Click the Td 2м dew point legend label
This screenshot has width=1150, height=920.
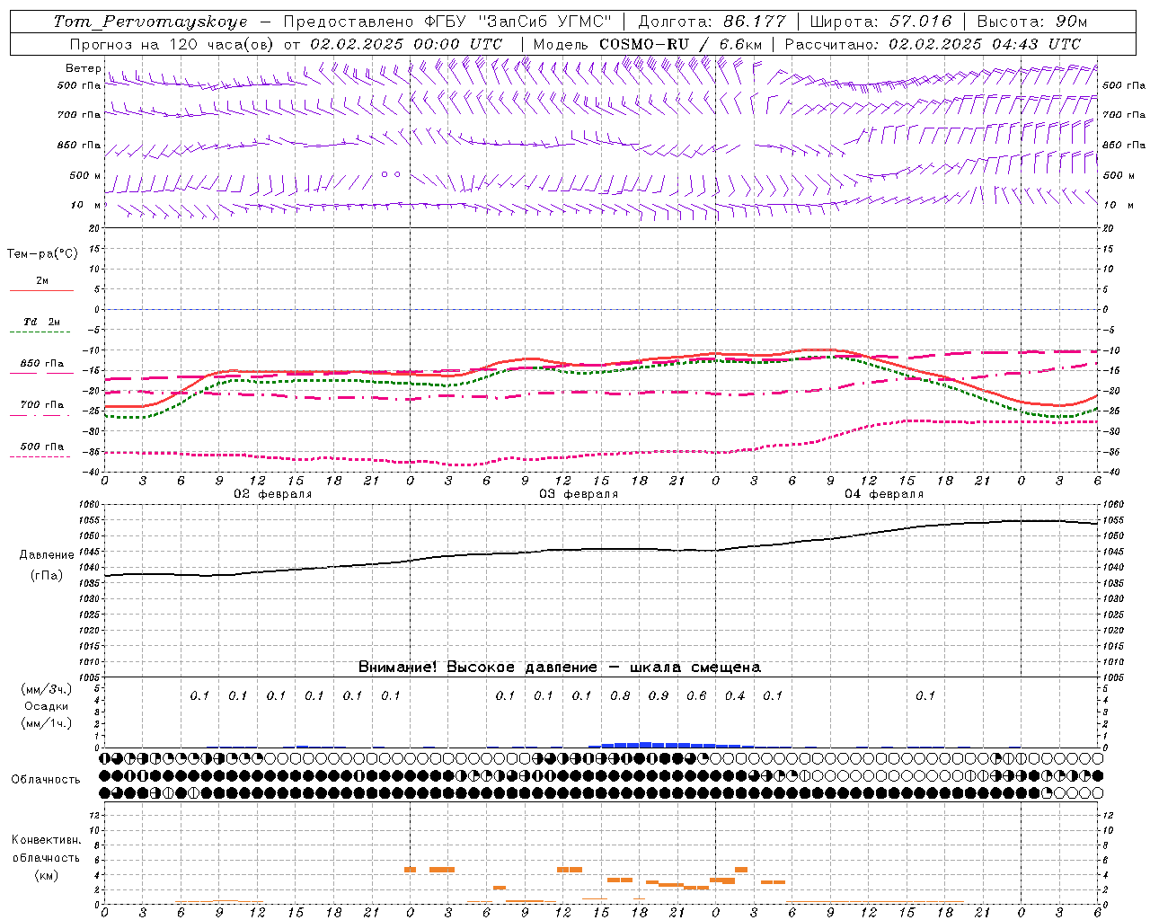42,322
